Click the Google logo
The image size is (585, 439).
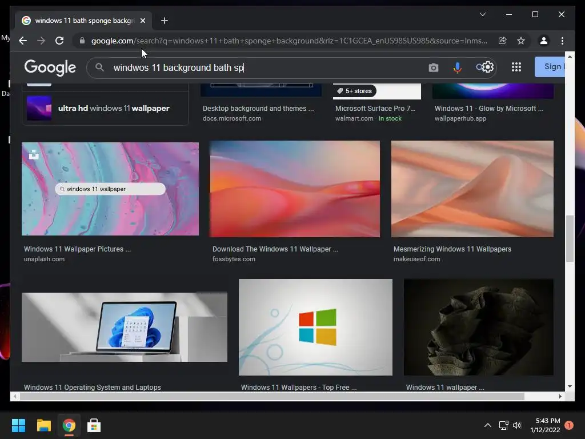(x=50, y=67)
